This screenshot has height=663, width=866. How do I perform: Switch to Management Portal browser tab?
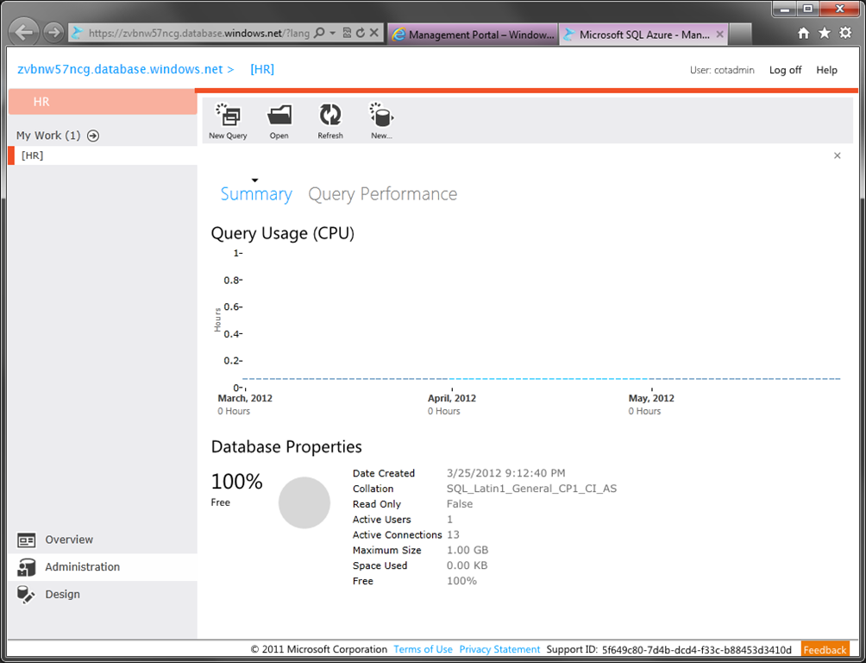tap(473, 35)
